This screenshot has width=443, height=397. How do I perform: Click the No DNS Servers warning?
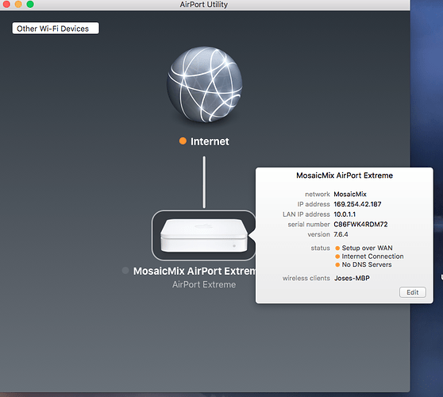[x=367, y=264]
